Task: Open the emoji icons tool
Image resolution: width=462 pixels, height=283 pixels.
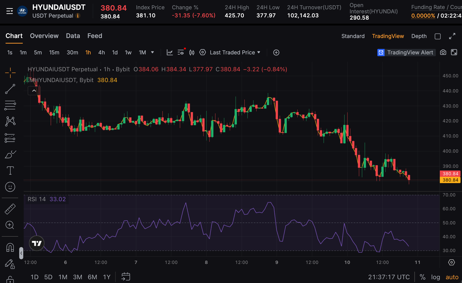Action: 10,187
